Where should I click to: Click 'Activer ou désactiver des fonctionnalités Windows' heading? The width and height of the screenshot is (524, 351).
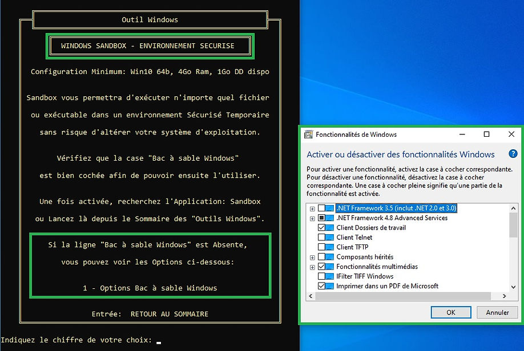(x=400, y=154)
